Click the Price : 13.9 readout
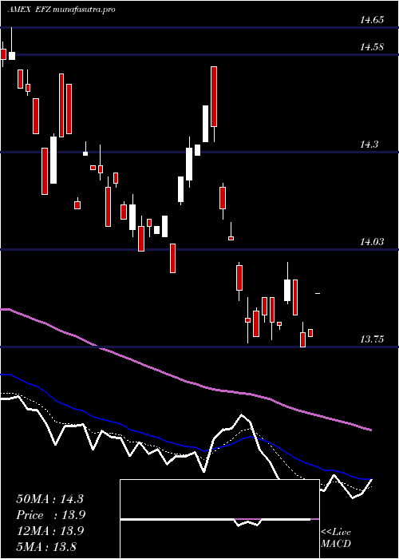The height and width of the screenshot is (559, 399). point(51,515)
